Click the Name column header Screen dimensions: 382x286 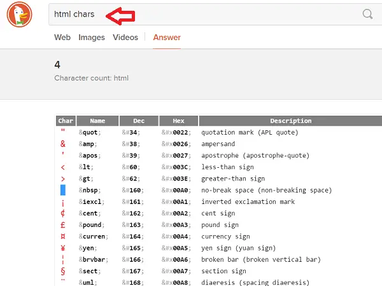[x=97, y=121]
